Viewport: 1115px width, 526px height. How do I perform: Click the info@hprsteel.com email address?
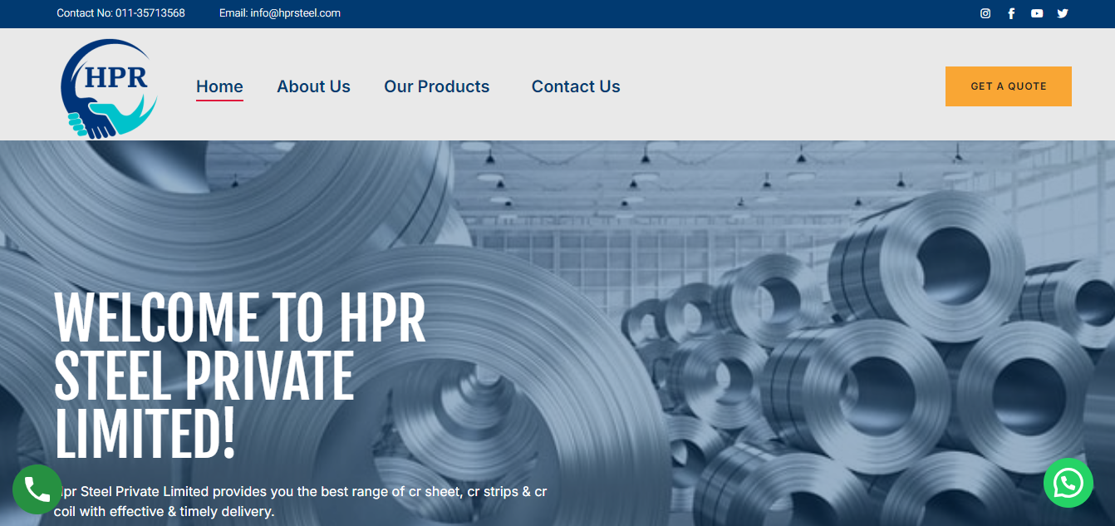(296, 13)
